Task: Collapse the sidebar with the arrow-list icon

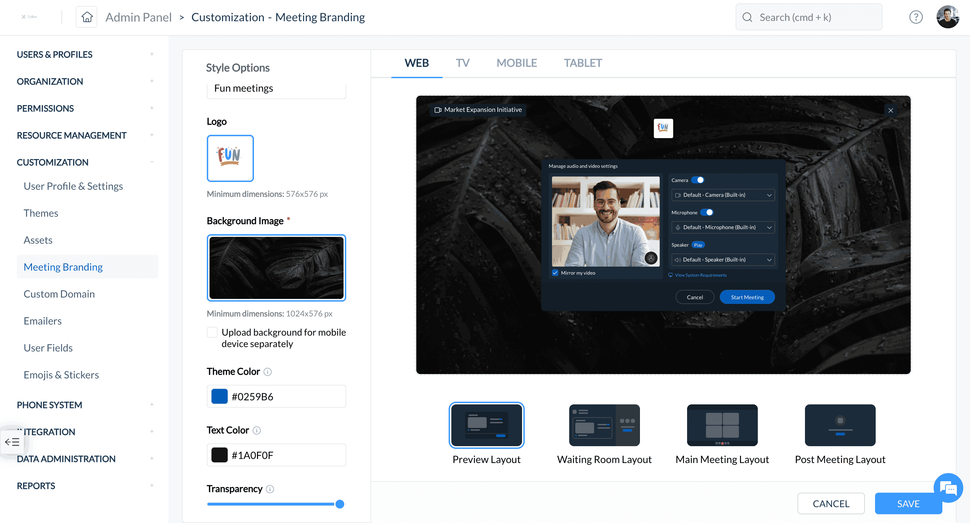Action: (x=12, y=442)
